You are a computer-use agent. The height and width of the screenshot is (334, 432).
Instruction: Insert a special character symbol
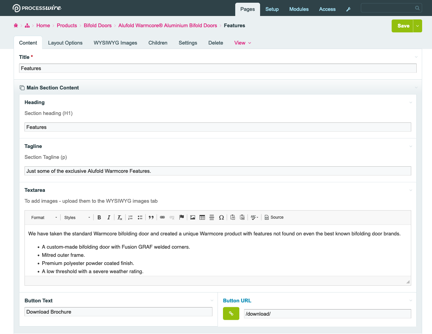(221, 217)
